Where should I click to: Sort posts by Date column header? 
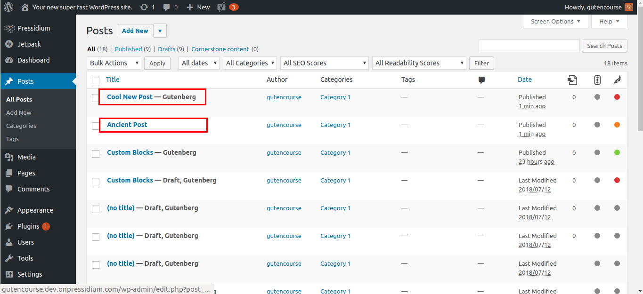click(x=525, y=79)
